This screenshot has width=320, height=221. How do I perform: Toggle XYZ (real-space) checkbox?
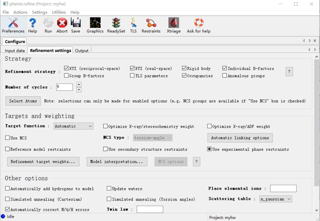[x=132, y=68]
